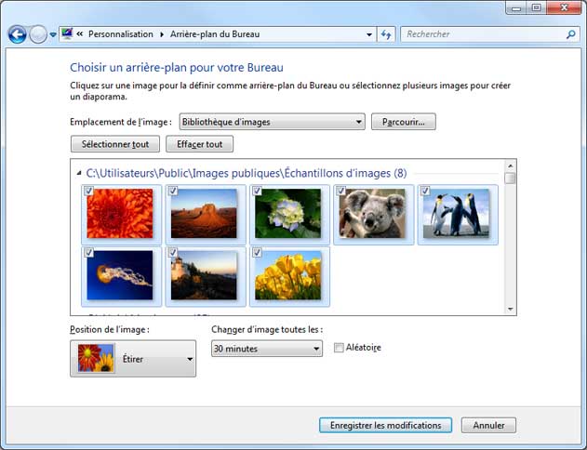587x450 pixels.
Task: Open the recent pages dropdown arrow
Action: point(53,34)
